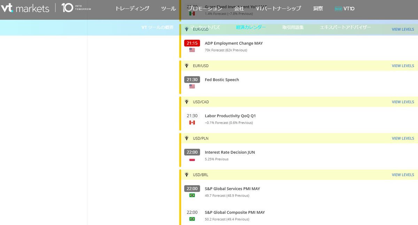Image resolution: width=418 pixels, height=225 pixels.
Task: Click the 5.25% Previous text
Action: [x=217, y=159]
